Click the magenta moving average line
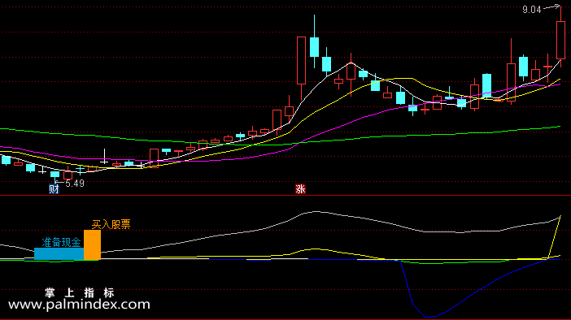This screenshot has width=571, height=320. click(364, 116)
